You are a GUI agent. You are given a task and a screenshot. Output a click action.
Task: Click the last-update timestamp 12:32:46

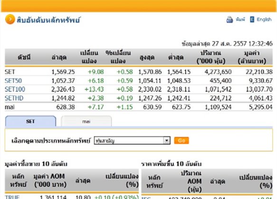click(260, 44)
